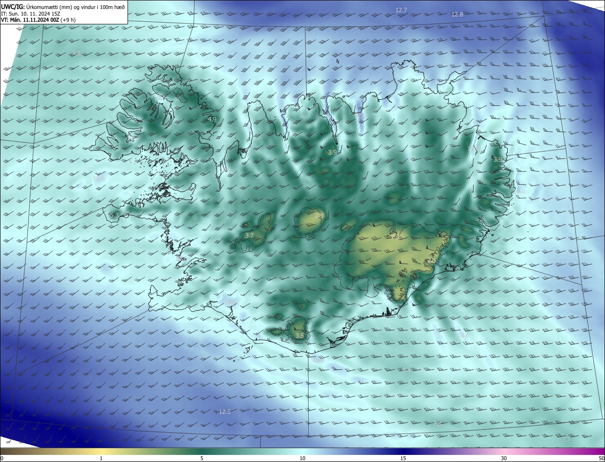Click the 0 tick on the color scale
605x462 pixels.
[2, 458]
